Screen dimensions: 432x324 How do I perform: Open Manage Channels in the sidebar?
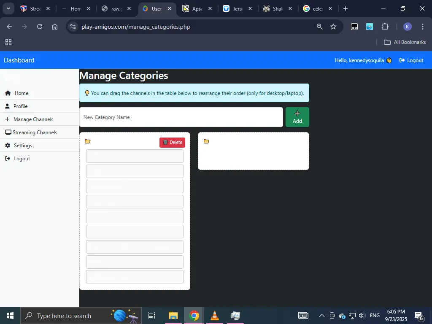pyautogui.click(x=39, y=119)
